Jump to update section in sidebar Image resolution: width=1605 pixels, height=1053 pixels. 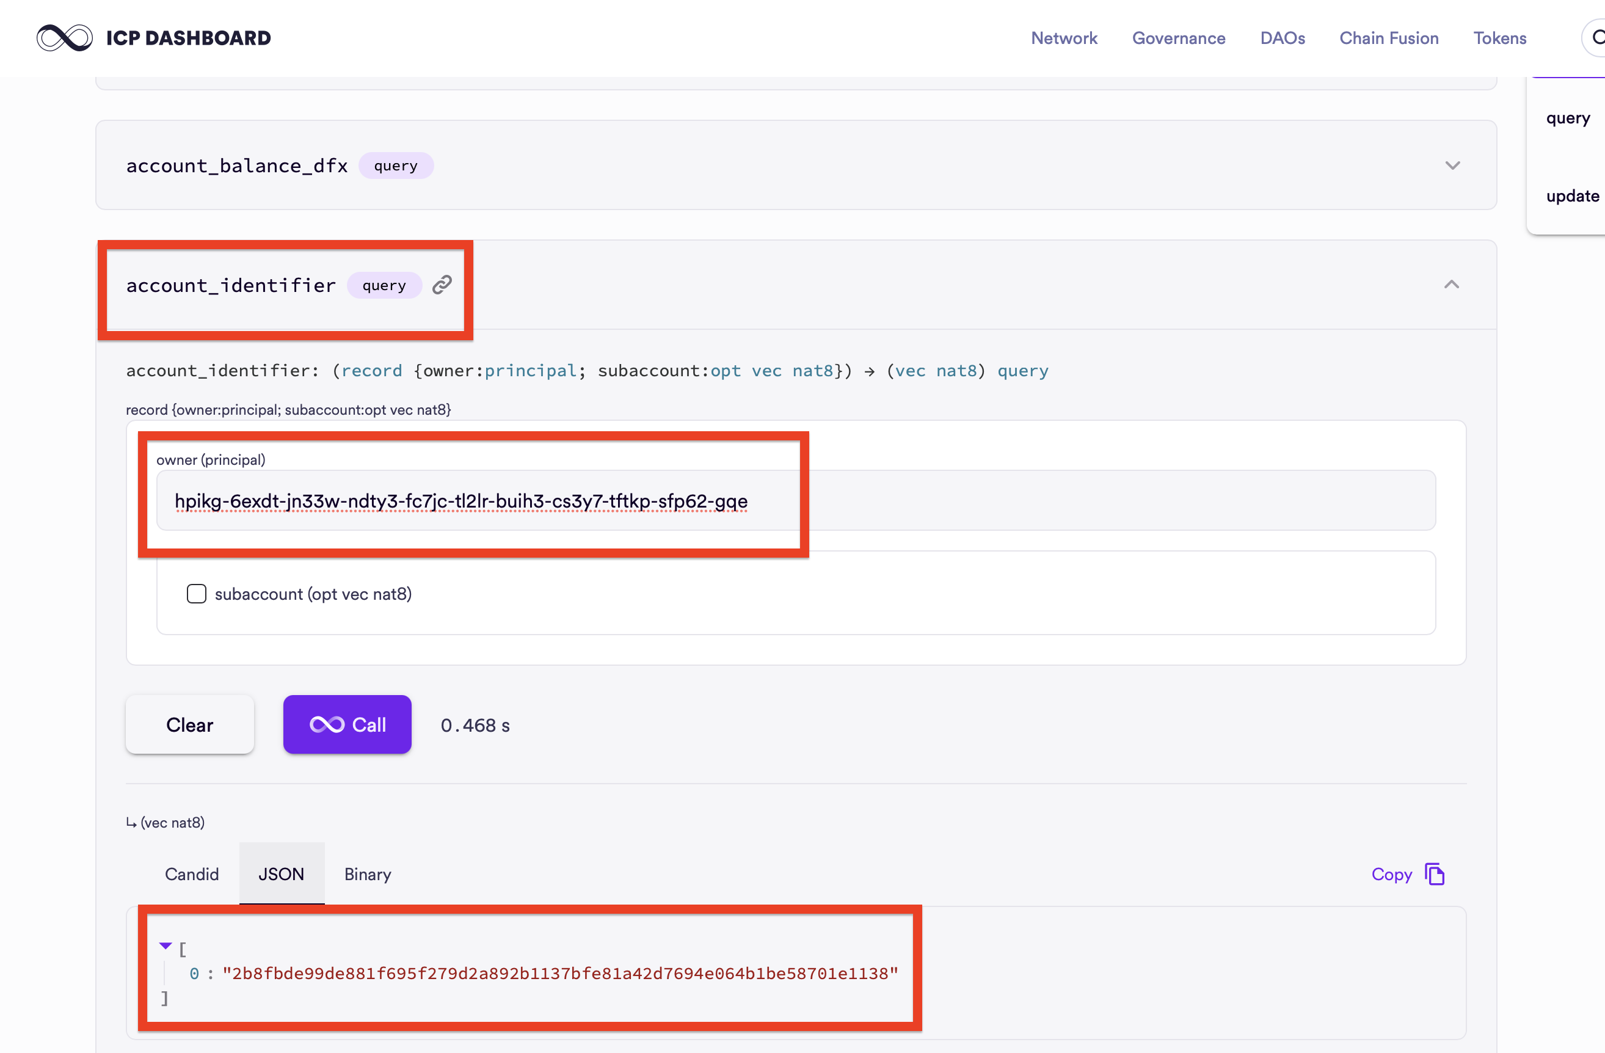(1572, 195)
